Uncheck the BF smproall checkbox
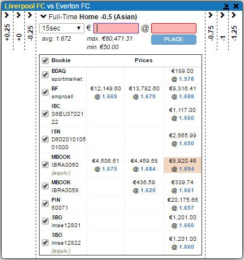244x260 pixels. click(45, 92)
